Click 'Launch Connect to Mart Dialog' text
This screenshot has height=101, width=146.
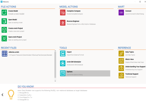pyautogui.click(x=135, y=14)
